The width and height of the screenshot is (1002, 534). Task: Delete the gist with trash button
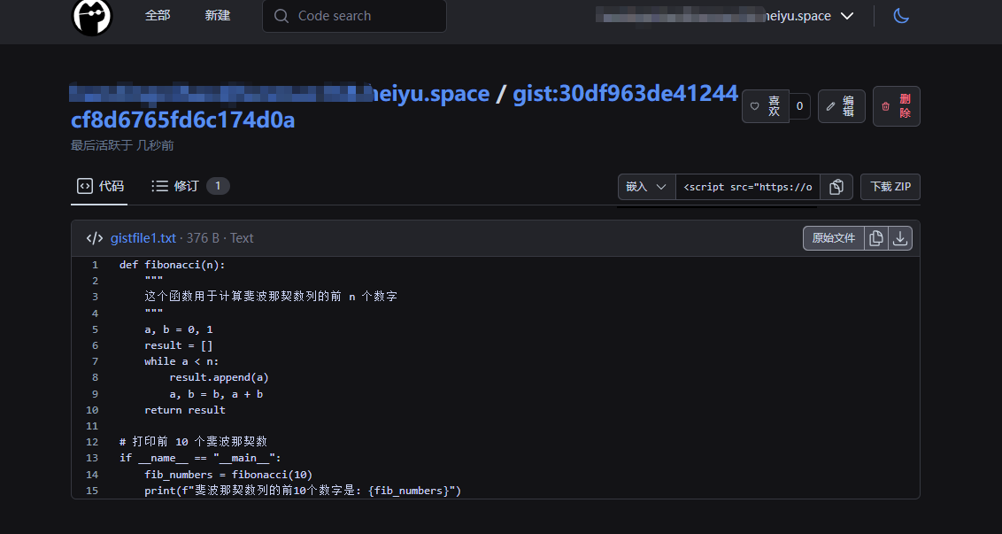(896, 106)
